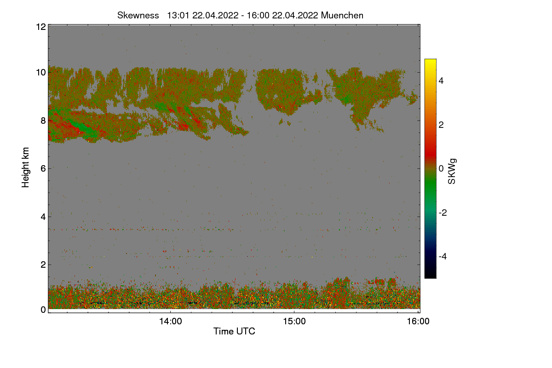Click the 14:00 time tick label
This screenshot has height=368, width=552.
click(170, 322)
